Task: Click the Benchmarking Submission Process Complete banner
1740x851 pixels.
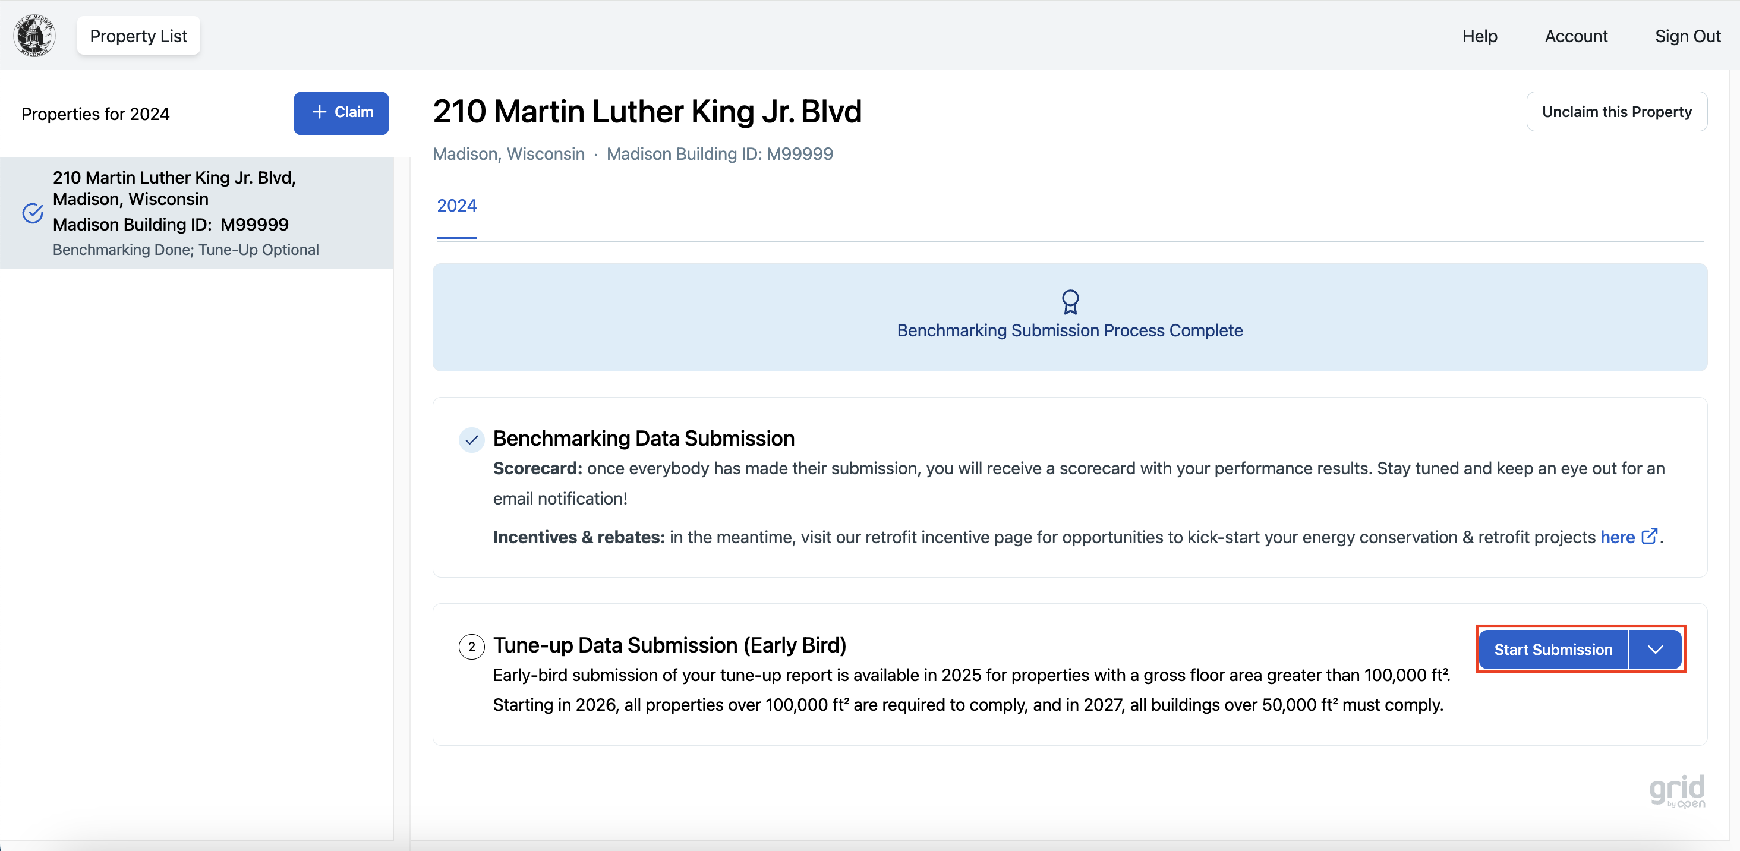Action: [1069, 330]
